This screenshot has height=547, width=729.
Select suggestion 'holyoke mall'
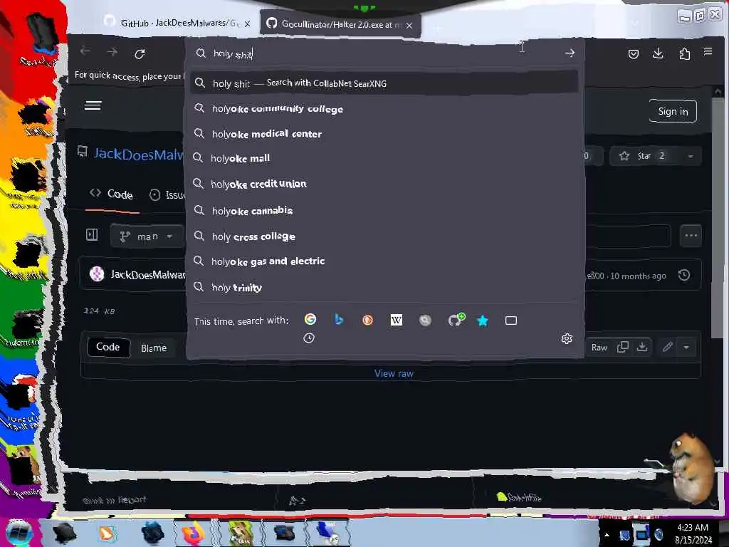(x=384, y=159)
